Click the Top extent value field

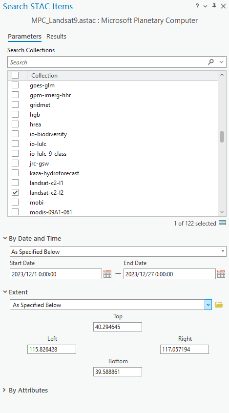pos(118,327)
